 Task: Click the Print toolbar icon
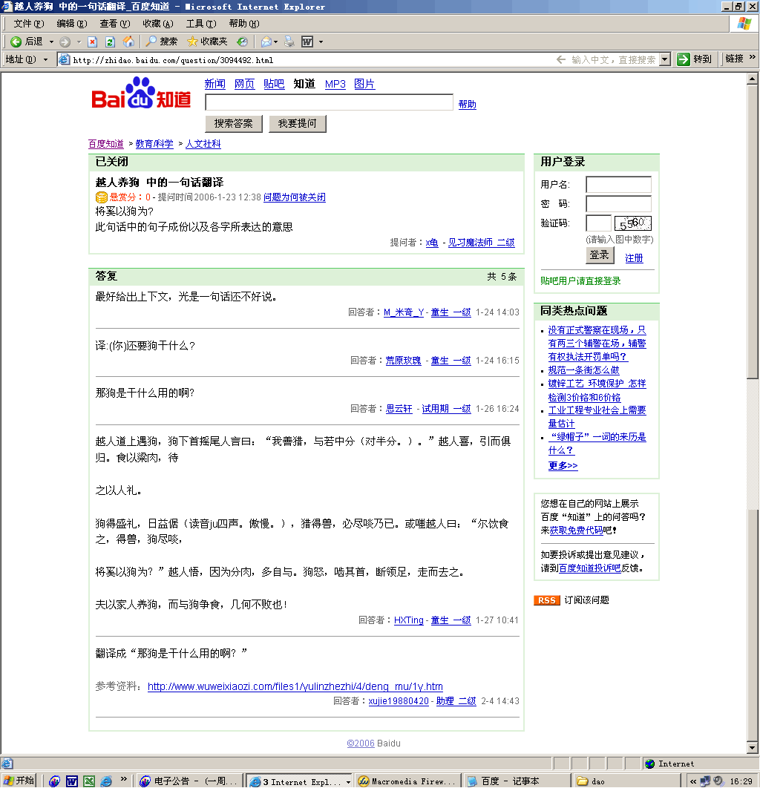289,42
